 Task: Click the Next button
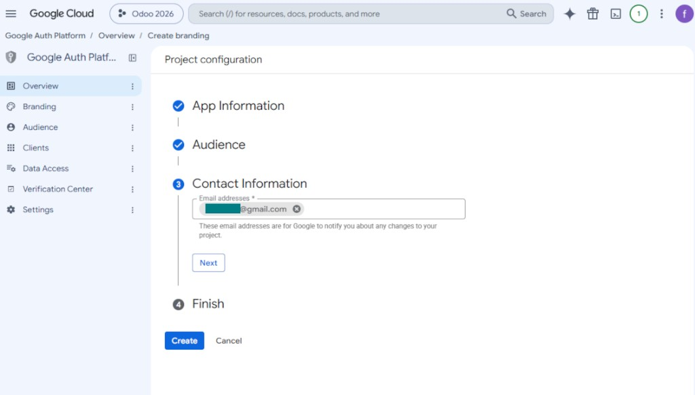(208, 263)
